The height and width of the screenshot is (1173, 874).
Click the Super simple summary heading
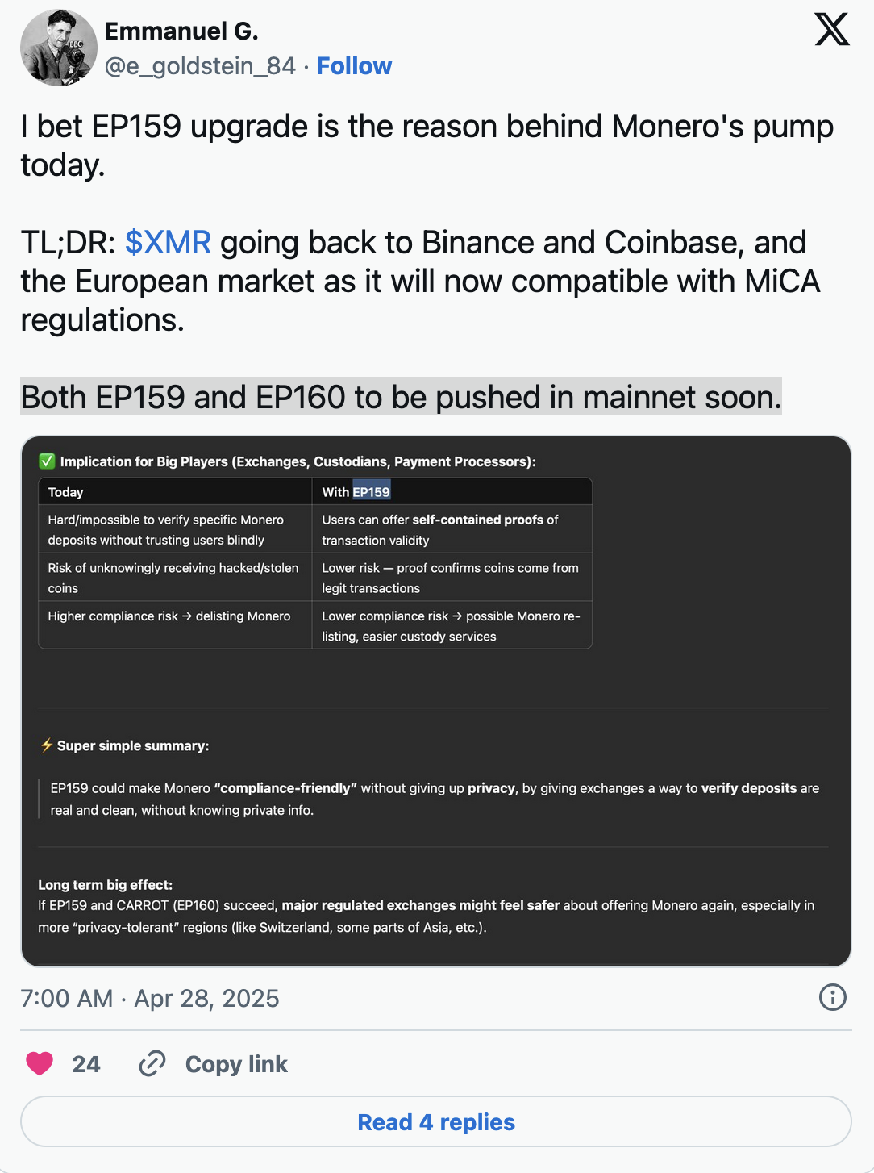click(x=133, y=746)
